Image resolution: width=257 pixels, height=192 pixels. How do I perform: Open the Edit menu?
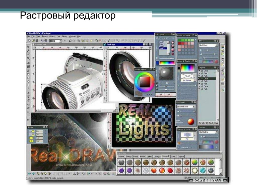33,36
